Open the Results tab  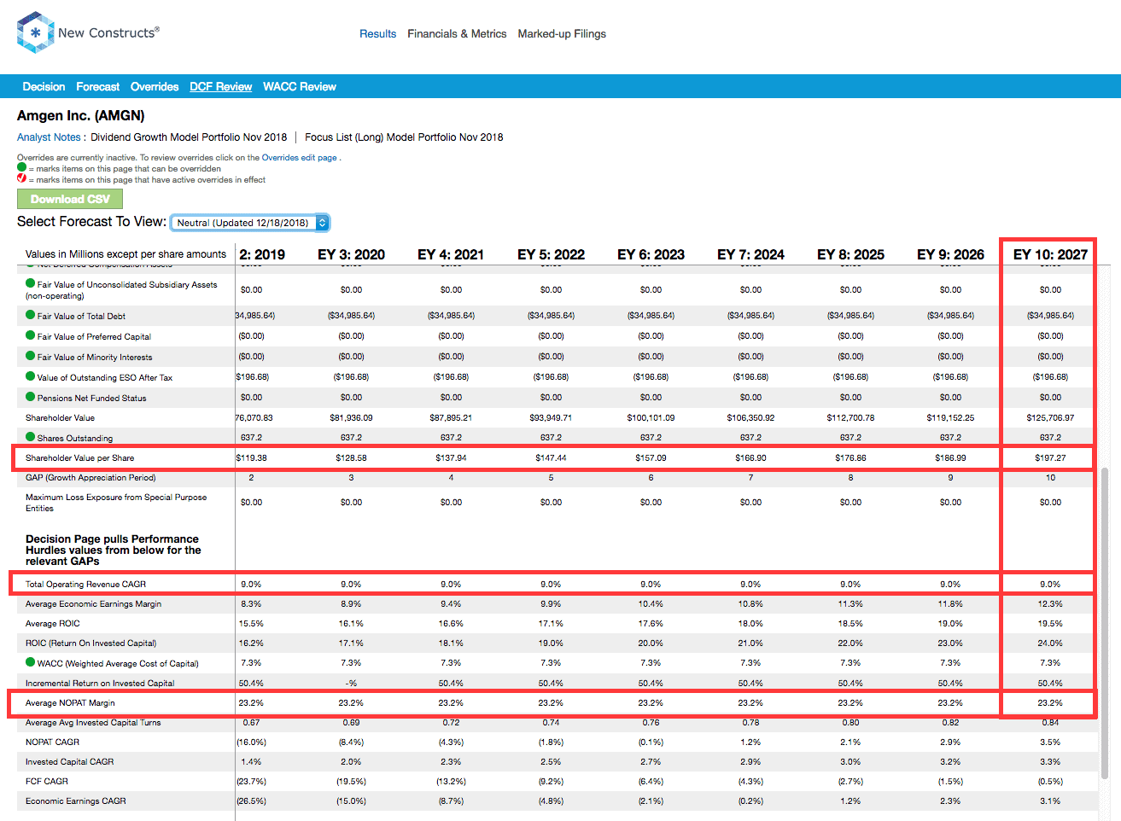(377, 34)
